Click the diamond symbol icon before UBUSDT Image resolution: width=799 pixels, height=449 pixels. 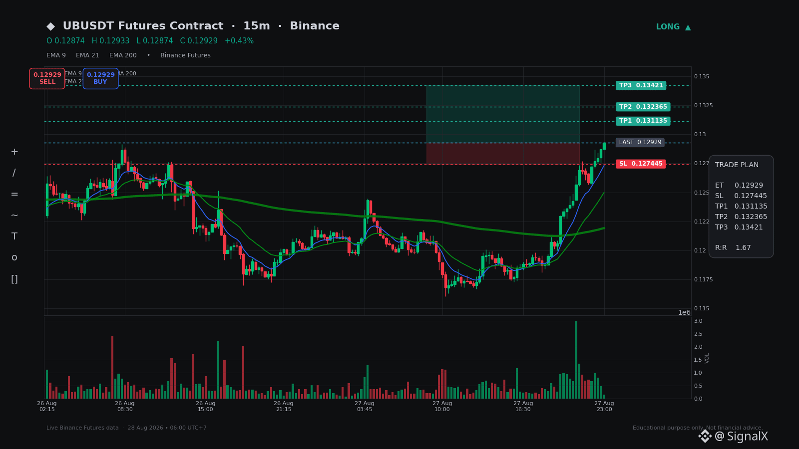pyautogui.click(x=50, y=26)
